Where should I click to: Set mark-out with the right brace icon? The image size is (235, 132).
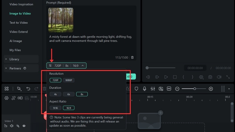[x=192, y=77]
